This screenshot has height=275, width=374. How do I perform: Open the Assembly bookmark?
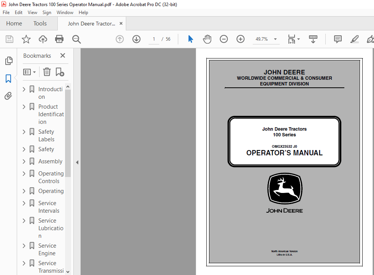(x=50, y=161)
